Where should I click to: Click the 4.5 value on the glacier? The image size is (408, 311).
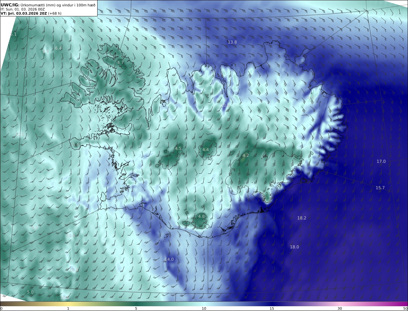(x=178, y=149)
